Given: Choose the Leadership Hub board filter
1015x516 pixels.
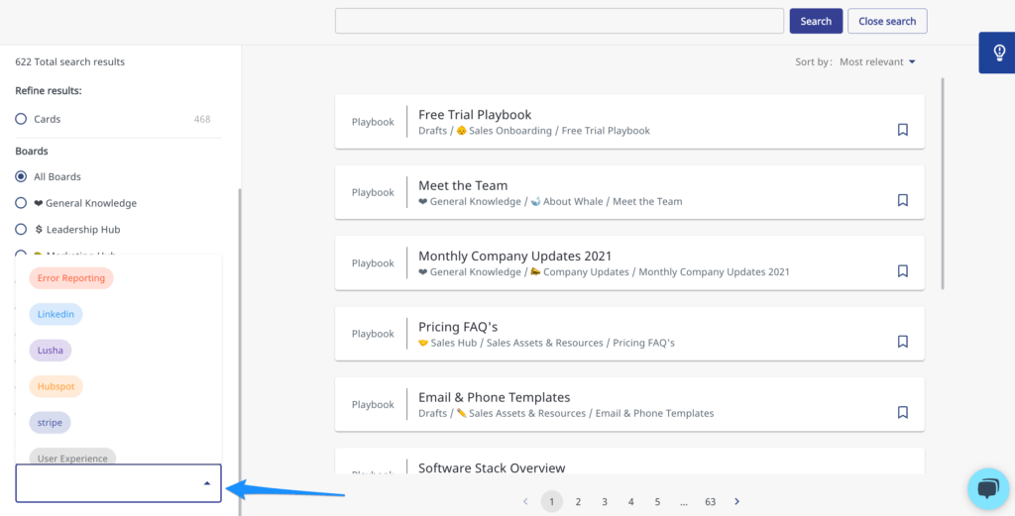Looking at the screenshot, I should pyautogui.click(x=21, y=230).
